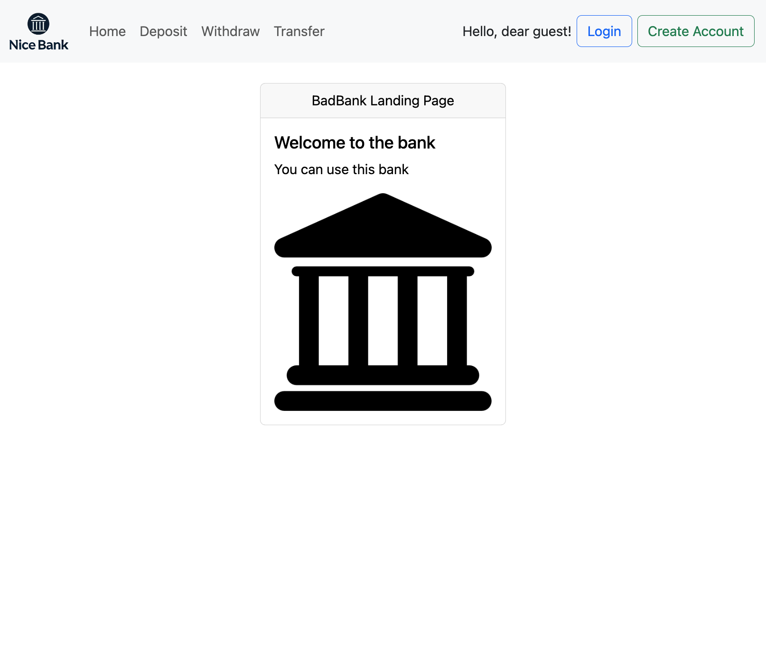Go to the Transfer page

click(x=299, y=31)
